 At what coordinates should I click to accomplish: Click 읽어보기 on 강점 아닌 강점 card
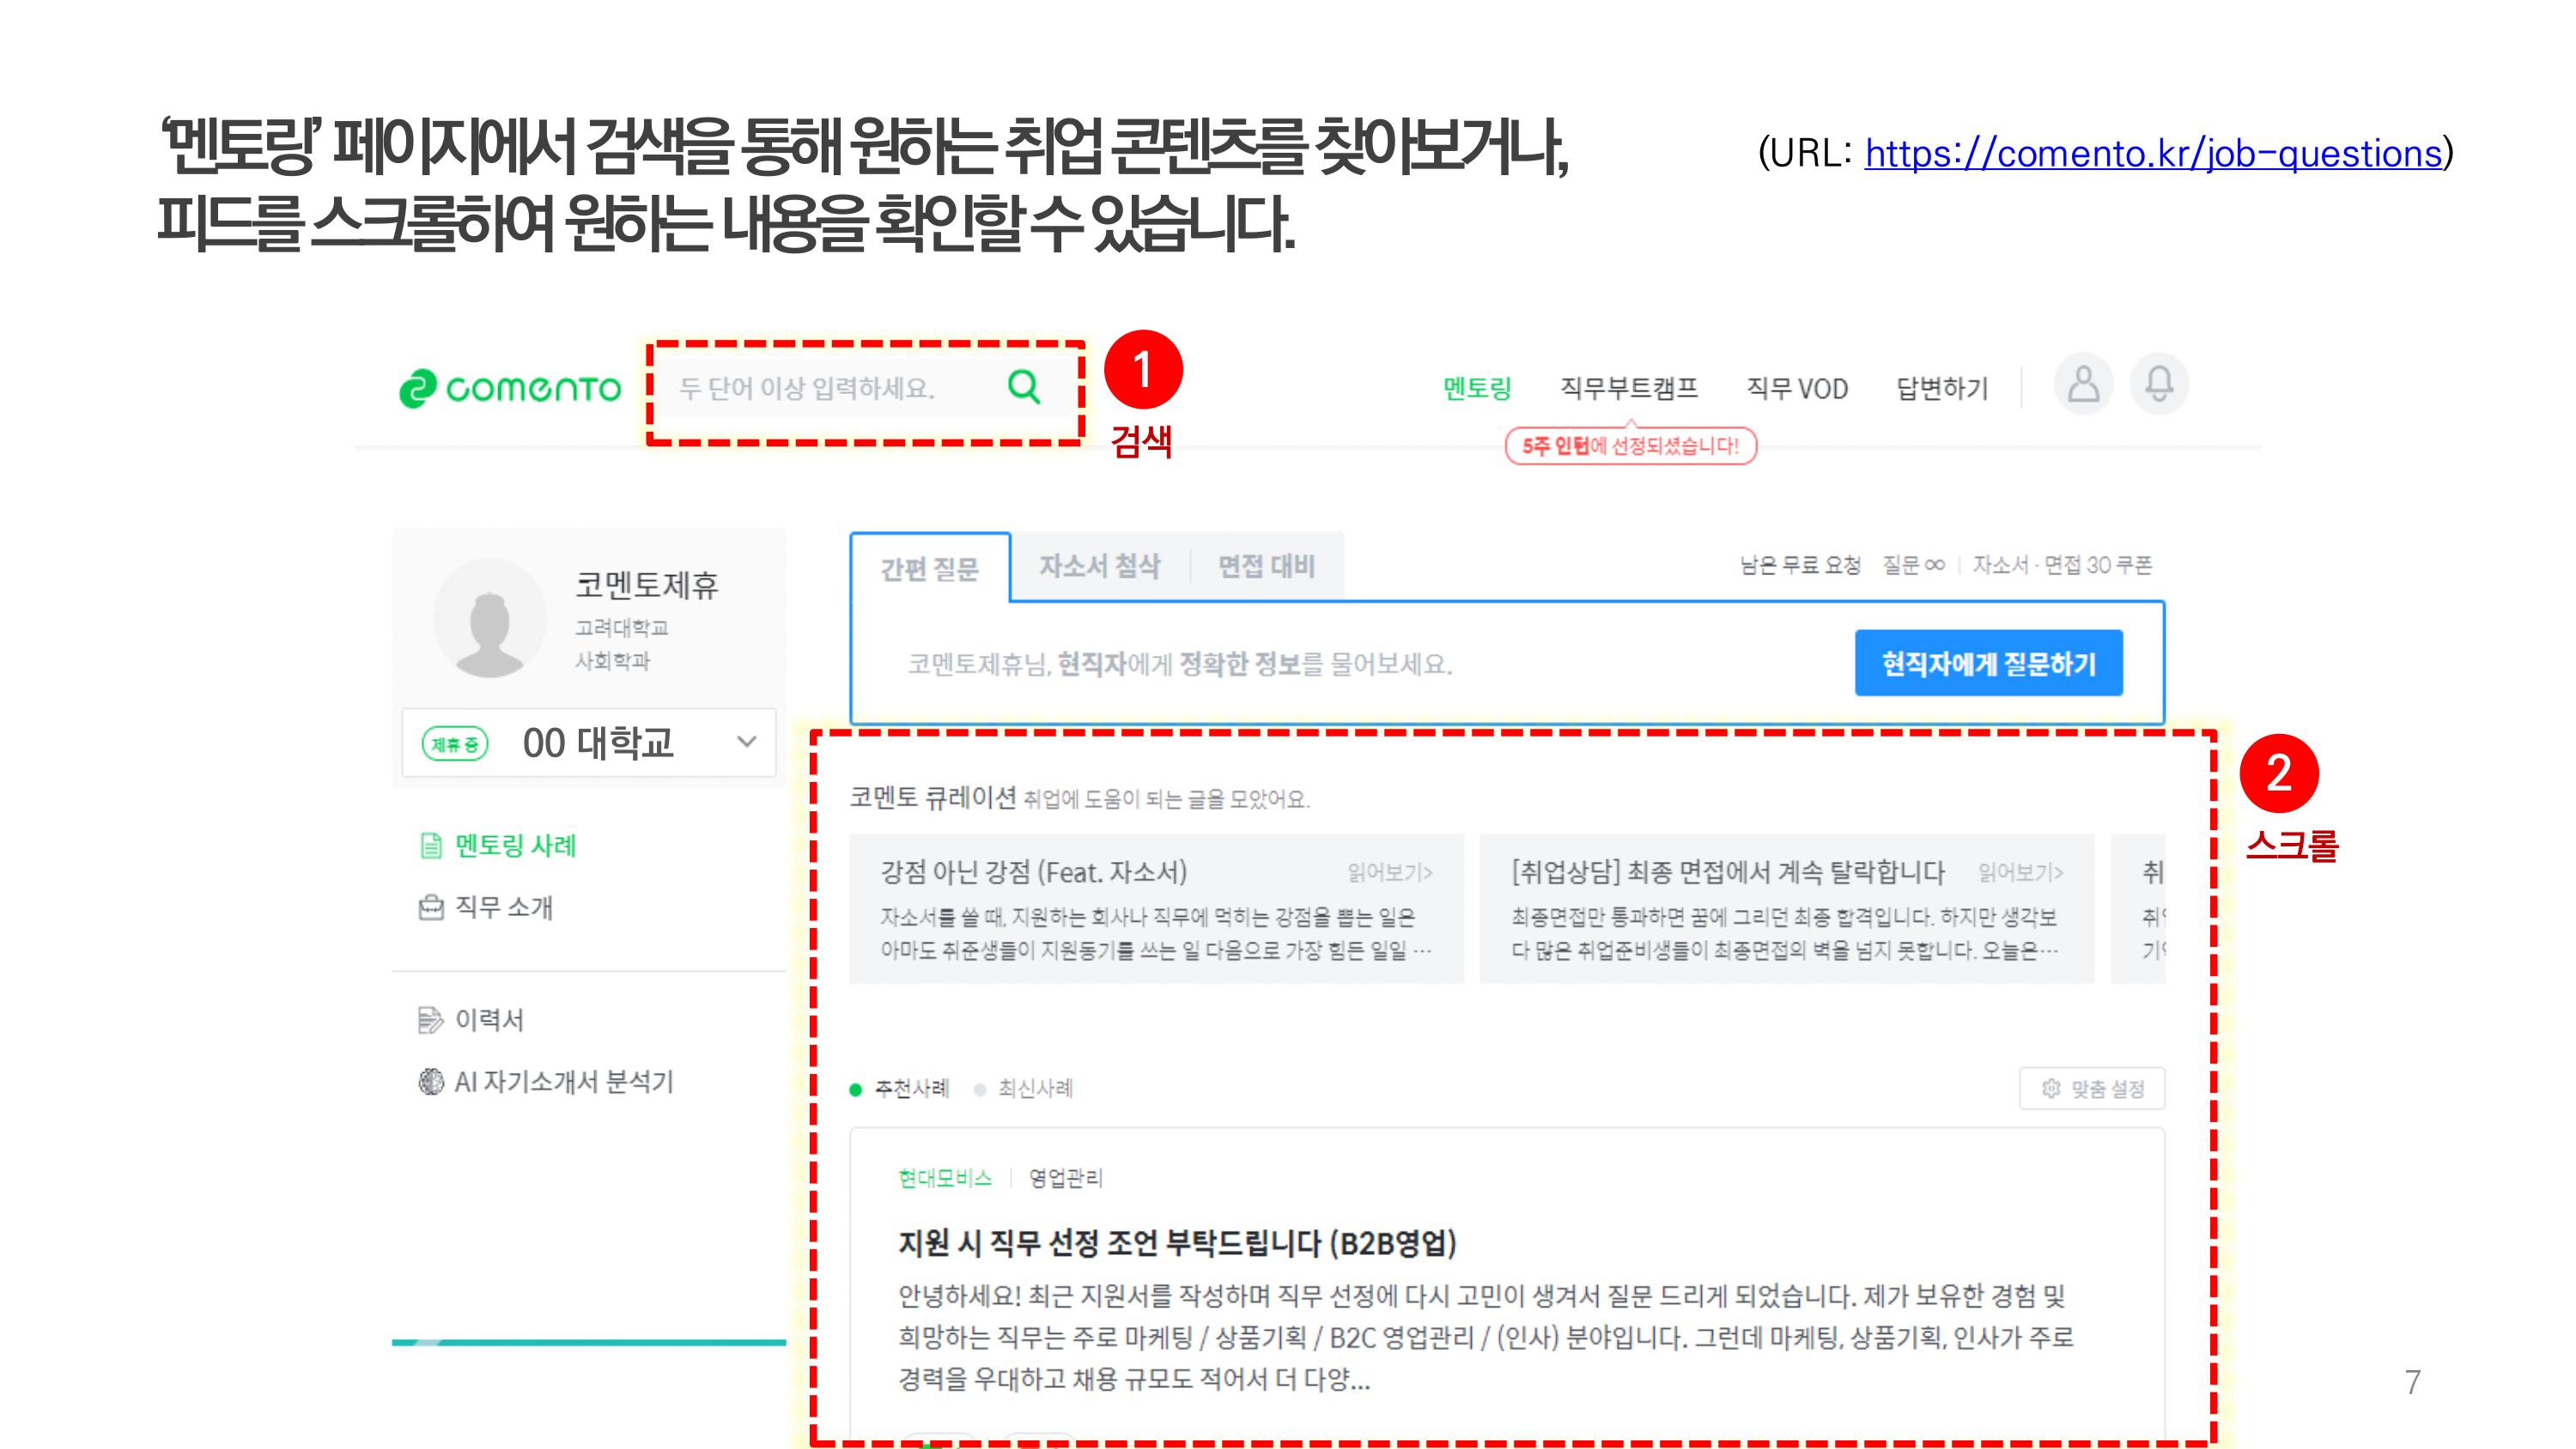point(1389,873)
